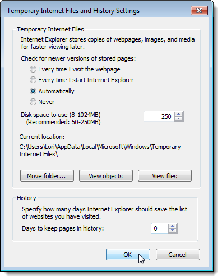Click the View objects button
This screenshot has height=280, width=222.
point(106,176)
